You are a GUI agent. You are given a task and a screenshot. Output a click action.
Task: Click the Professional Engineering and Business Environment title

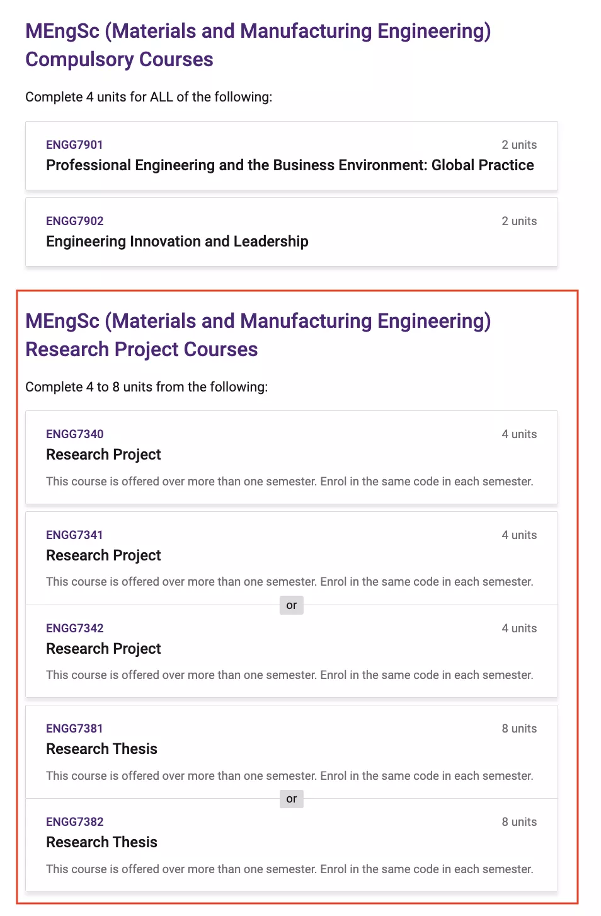click(x=289, y=165)
